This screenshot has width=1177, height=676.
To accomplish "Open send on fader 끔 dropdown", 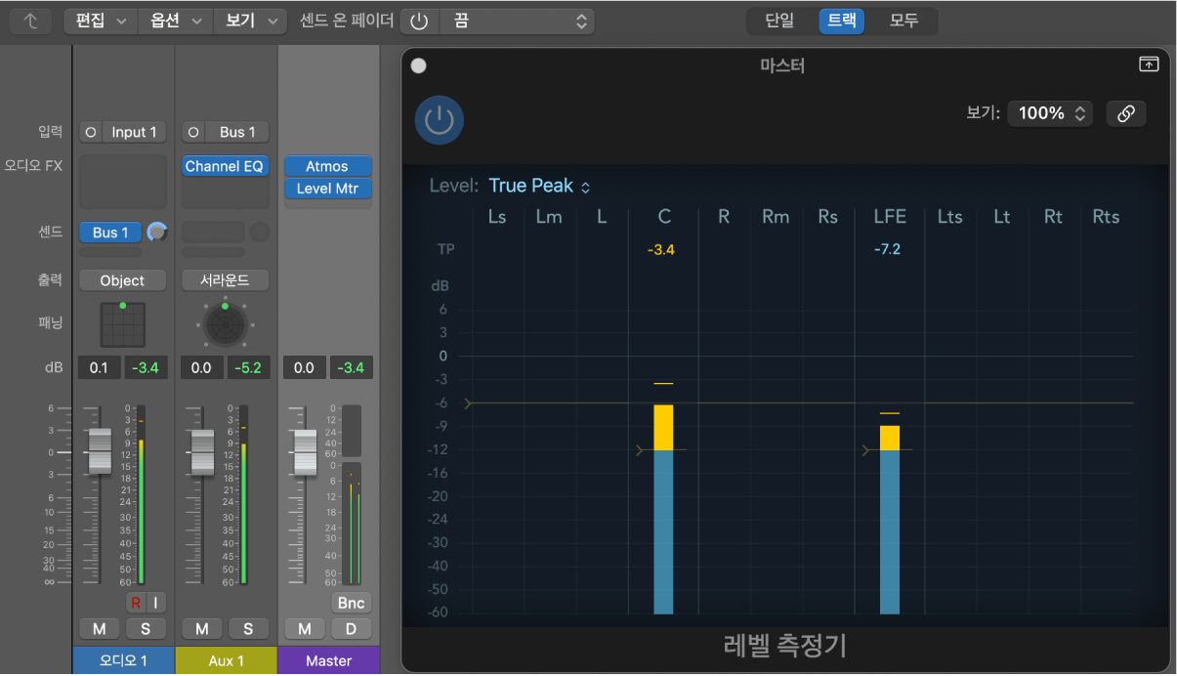I will pyautogui.click(x=518, y=21).
